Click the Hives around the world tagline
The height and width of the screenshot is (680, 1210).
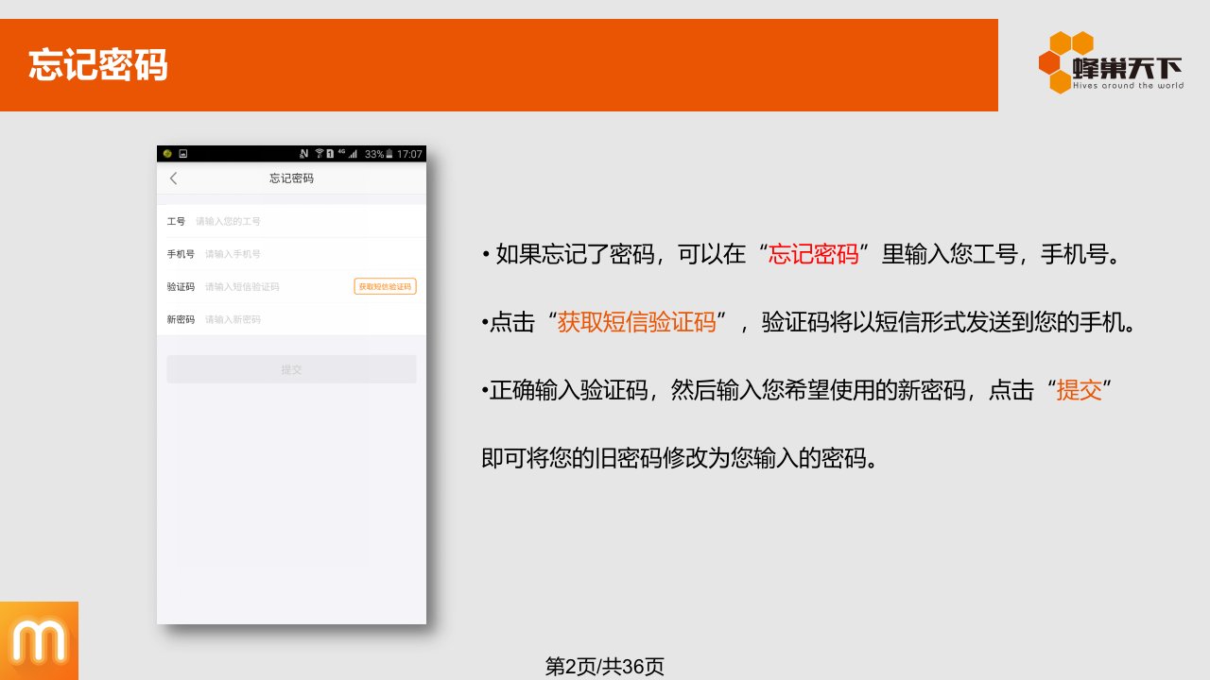[1129, 85]
